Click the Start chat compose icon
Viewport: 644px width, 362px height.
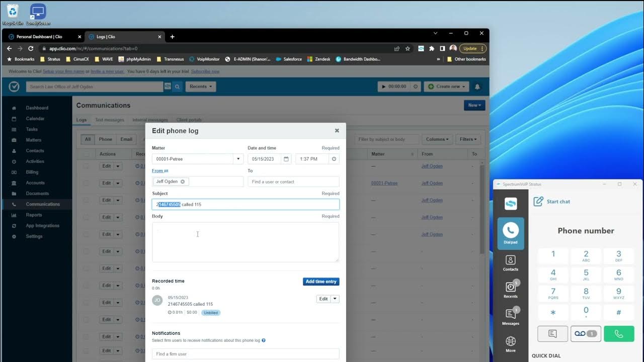[538, 202]
